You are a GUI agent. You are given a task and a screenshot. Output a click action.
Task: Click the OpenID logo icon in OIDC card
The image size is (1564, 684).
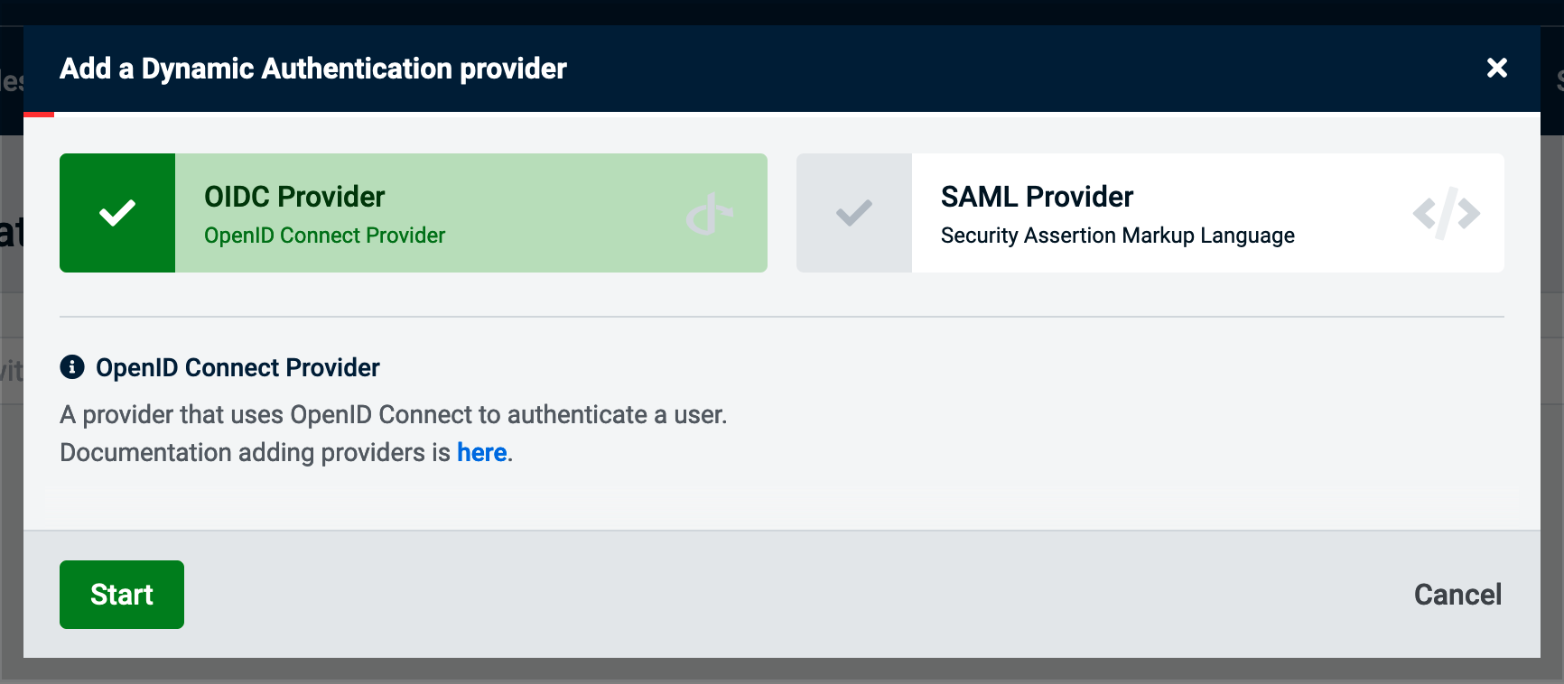click(x=709, y=214)
